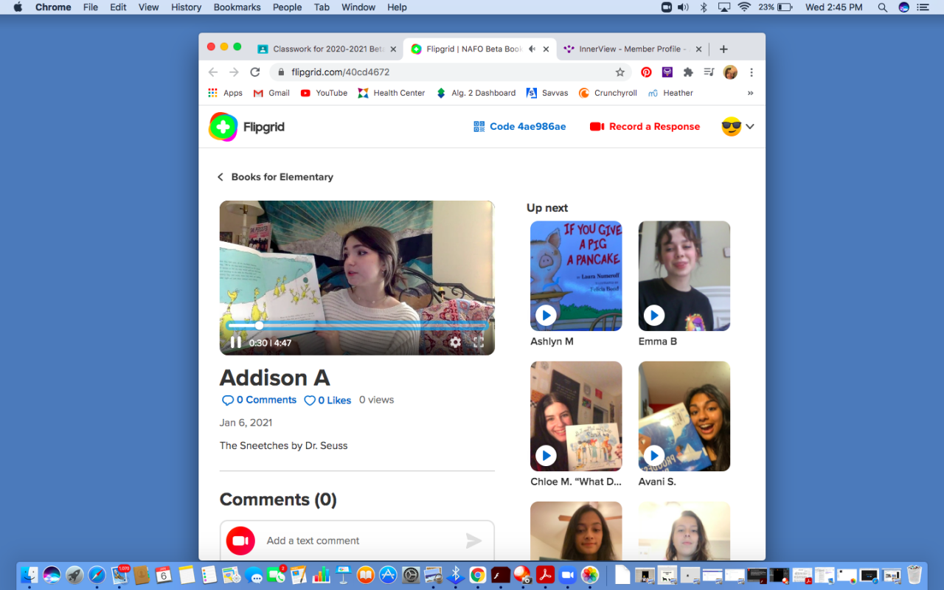Image resolution: width=944 pixels, height=590 pixels.
Task: Mute the Flipgrid tab audio icon
Action: click(532, 49)
